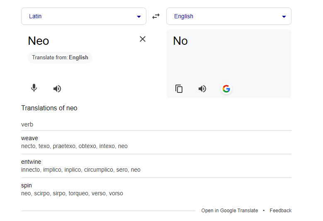Select the weave translation entry
Image resolution: width=323 pixels, height=221 pixels.
(29, 138)
